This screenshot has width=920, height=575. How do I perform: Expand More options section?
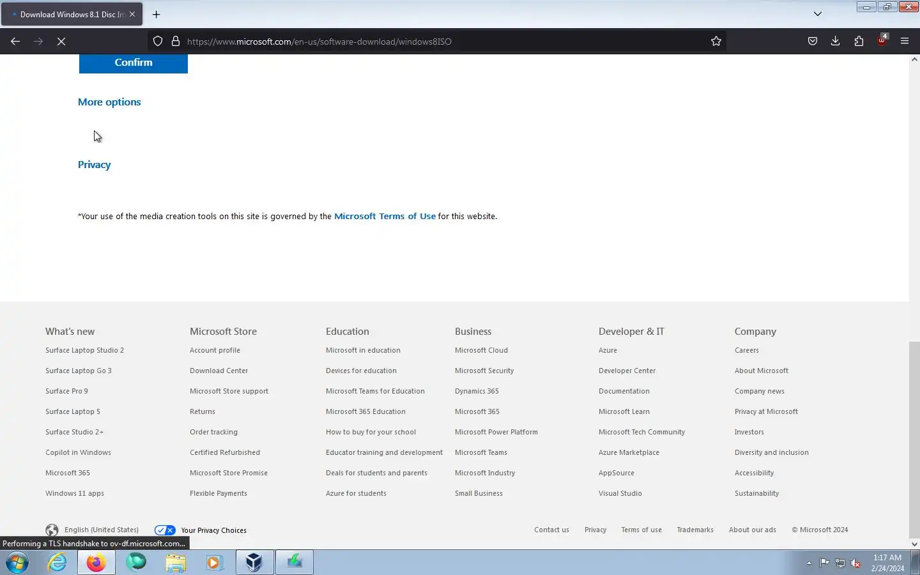pos(109,102)
